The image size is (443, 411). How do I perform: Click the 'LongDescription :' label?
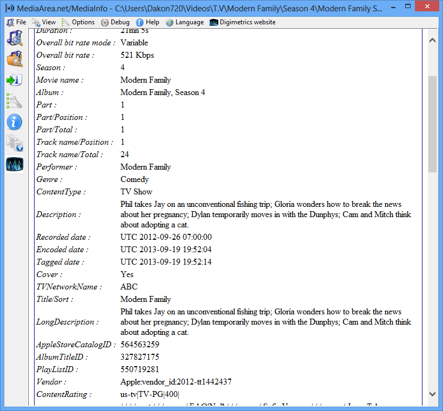click(x=67, y=322)
